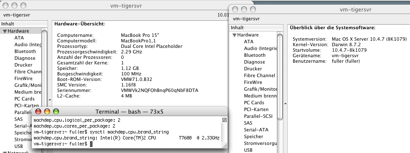Select Serial-ATA in right window
410x153 pixels.
click(256, 130)
